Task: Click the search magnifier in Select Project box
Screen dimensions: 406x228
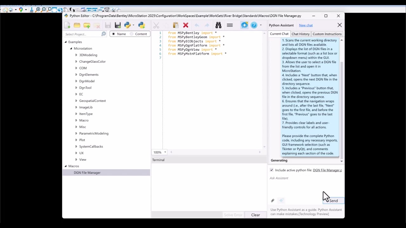Action: 104,34
